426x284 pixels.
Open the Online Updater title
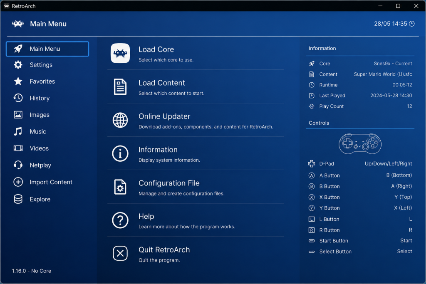point(164,116)
